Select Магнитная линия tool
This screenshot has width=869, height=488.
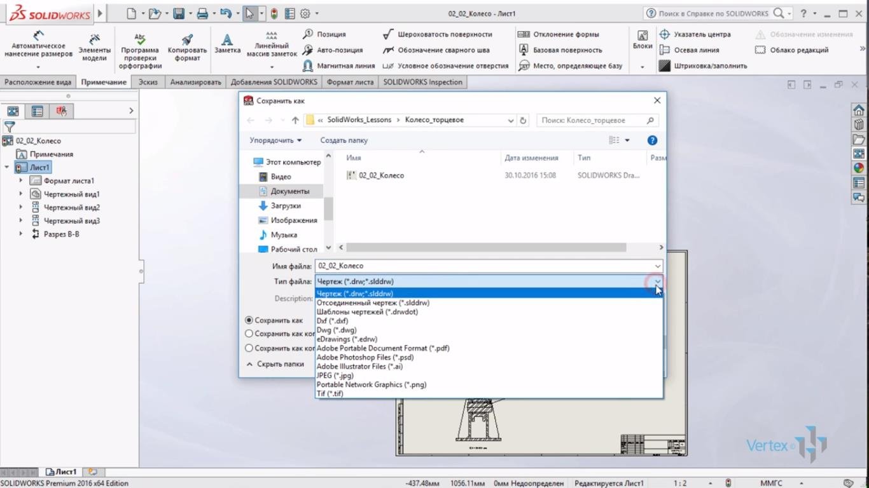tap(339, 65)
